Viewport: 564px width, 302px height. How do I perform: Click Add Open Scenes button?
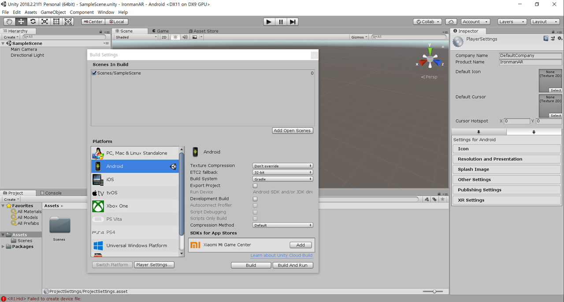[293, 131]
